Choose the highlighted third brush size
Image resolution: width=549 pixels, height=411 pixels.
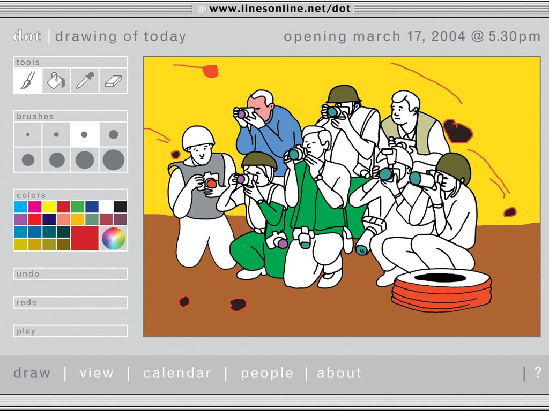(x=84, y=134)
